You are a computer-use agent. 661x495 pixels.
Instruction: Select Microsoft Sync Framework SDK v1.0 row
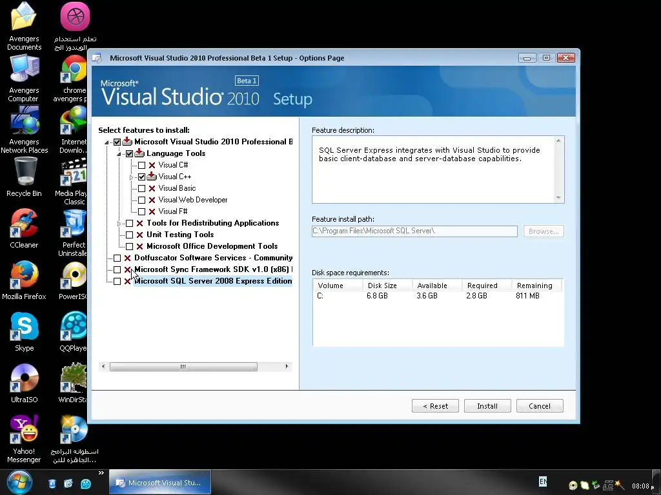click(x=213, y=269)
